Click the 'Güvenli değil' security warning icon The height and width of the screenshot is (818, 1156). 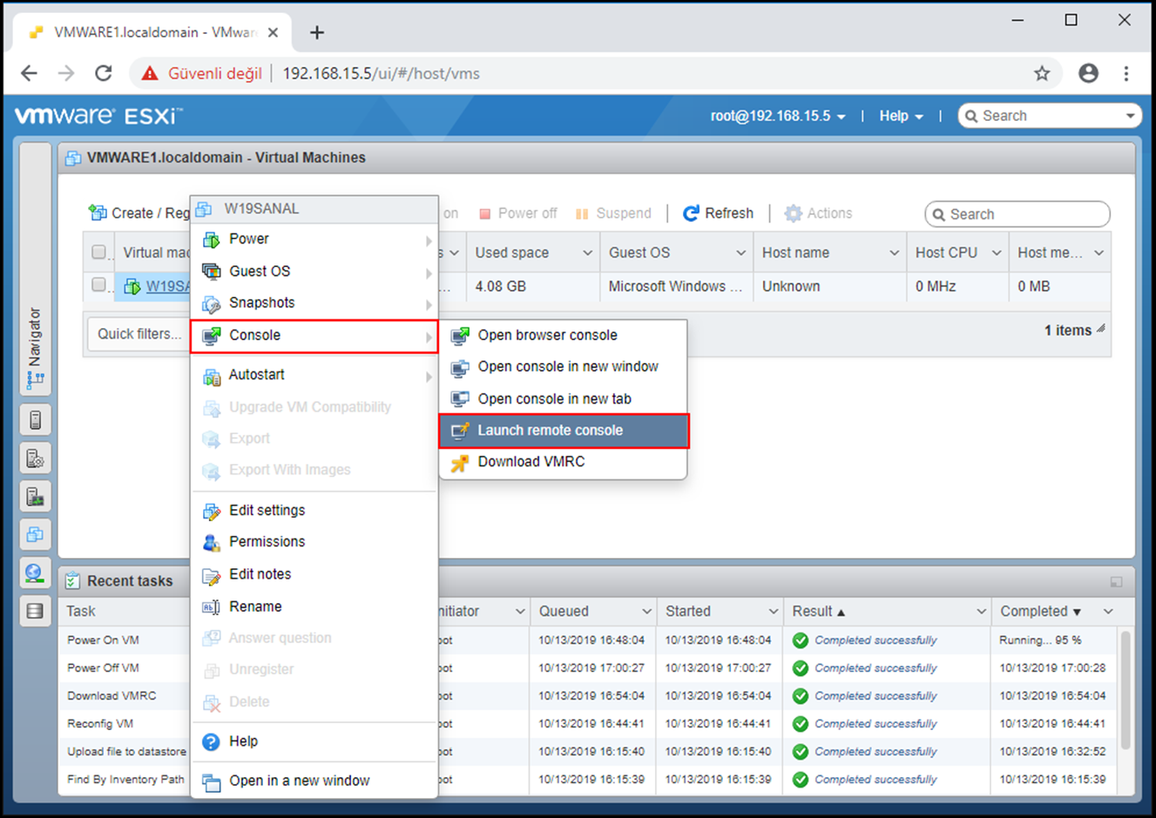pos(150,73)
